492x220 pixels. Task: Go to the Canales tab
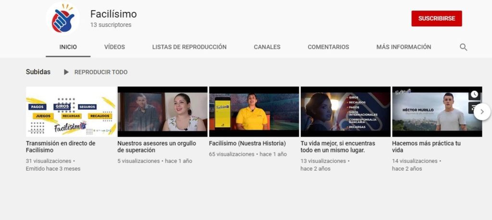(x=267, y=47)
